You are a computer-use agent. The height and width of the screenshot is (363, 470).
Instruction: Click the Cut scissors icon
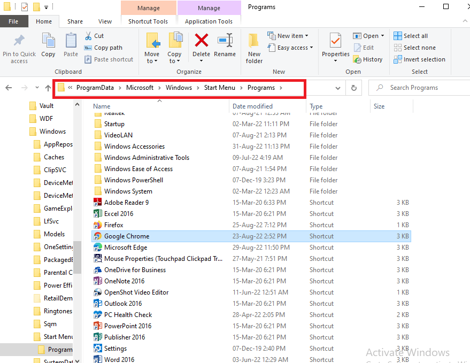[88, 36]
